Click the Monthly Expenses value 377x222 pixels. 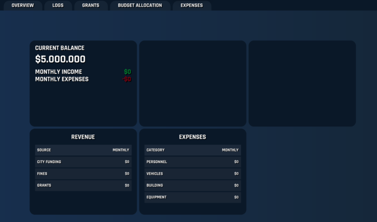pos(127,79)
